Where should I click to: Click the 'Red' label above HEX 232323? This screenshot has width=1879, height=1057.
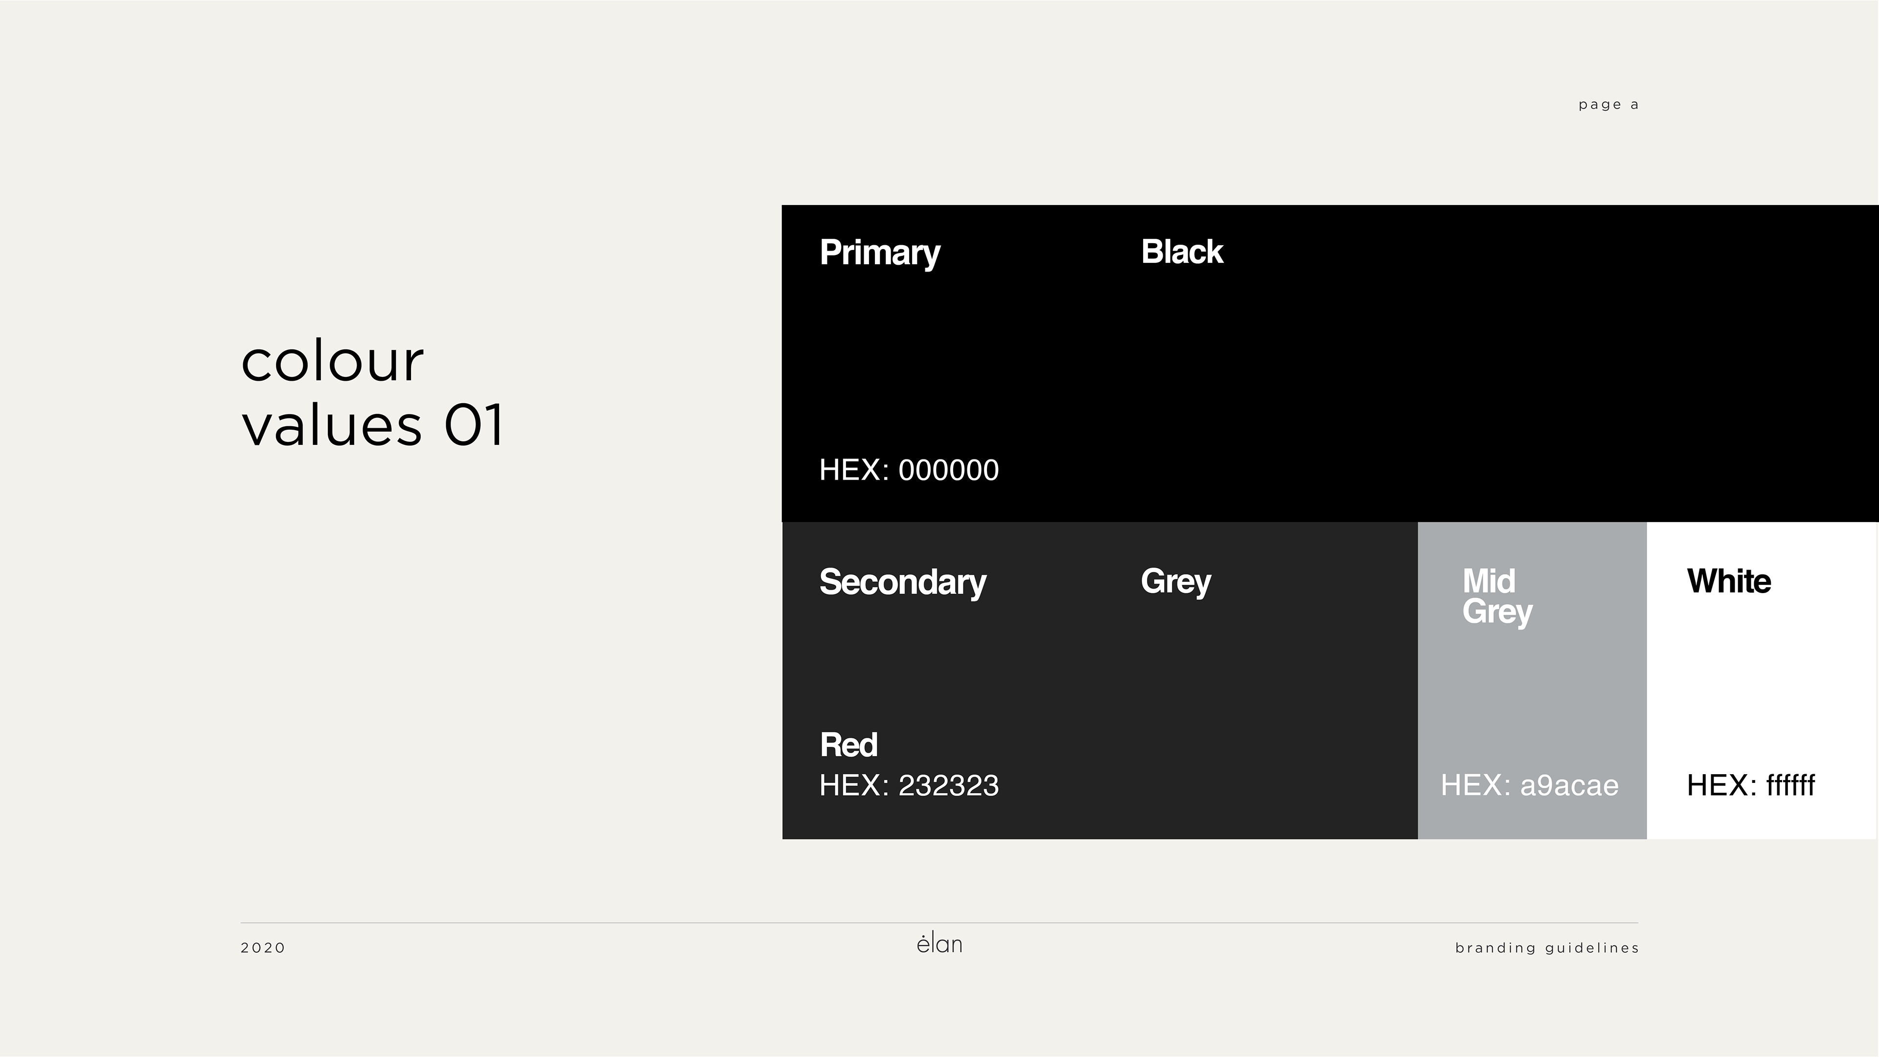848,745
